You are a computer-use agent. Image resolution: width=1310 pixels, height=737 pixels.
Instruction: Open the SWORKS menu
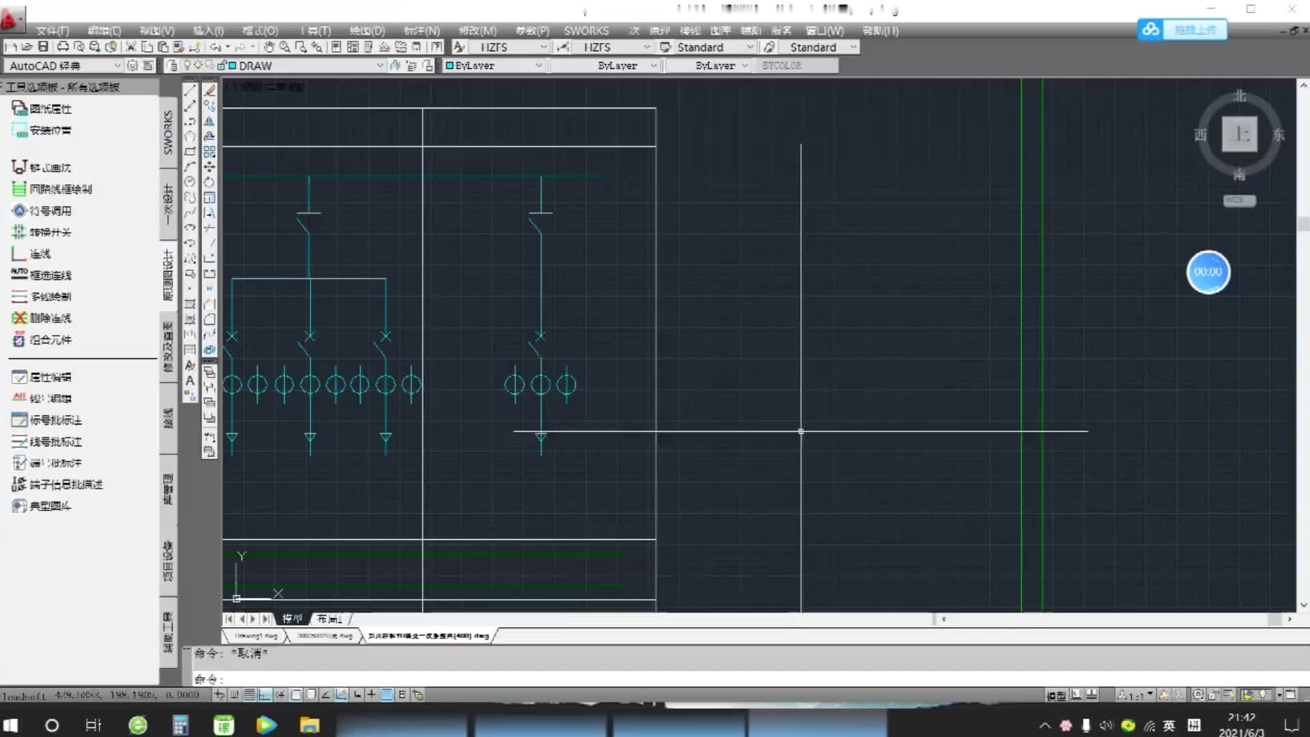point(586,31)
